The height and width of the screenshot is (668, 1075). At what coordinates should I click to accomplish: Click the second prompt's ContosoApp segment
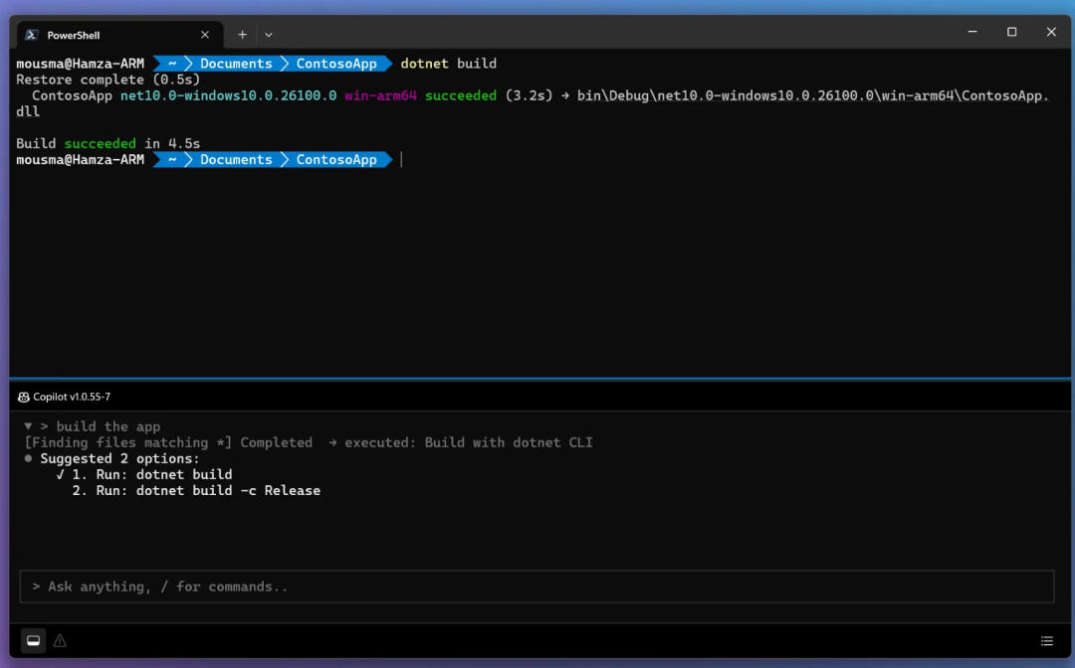click(x=336, y=159)
